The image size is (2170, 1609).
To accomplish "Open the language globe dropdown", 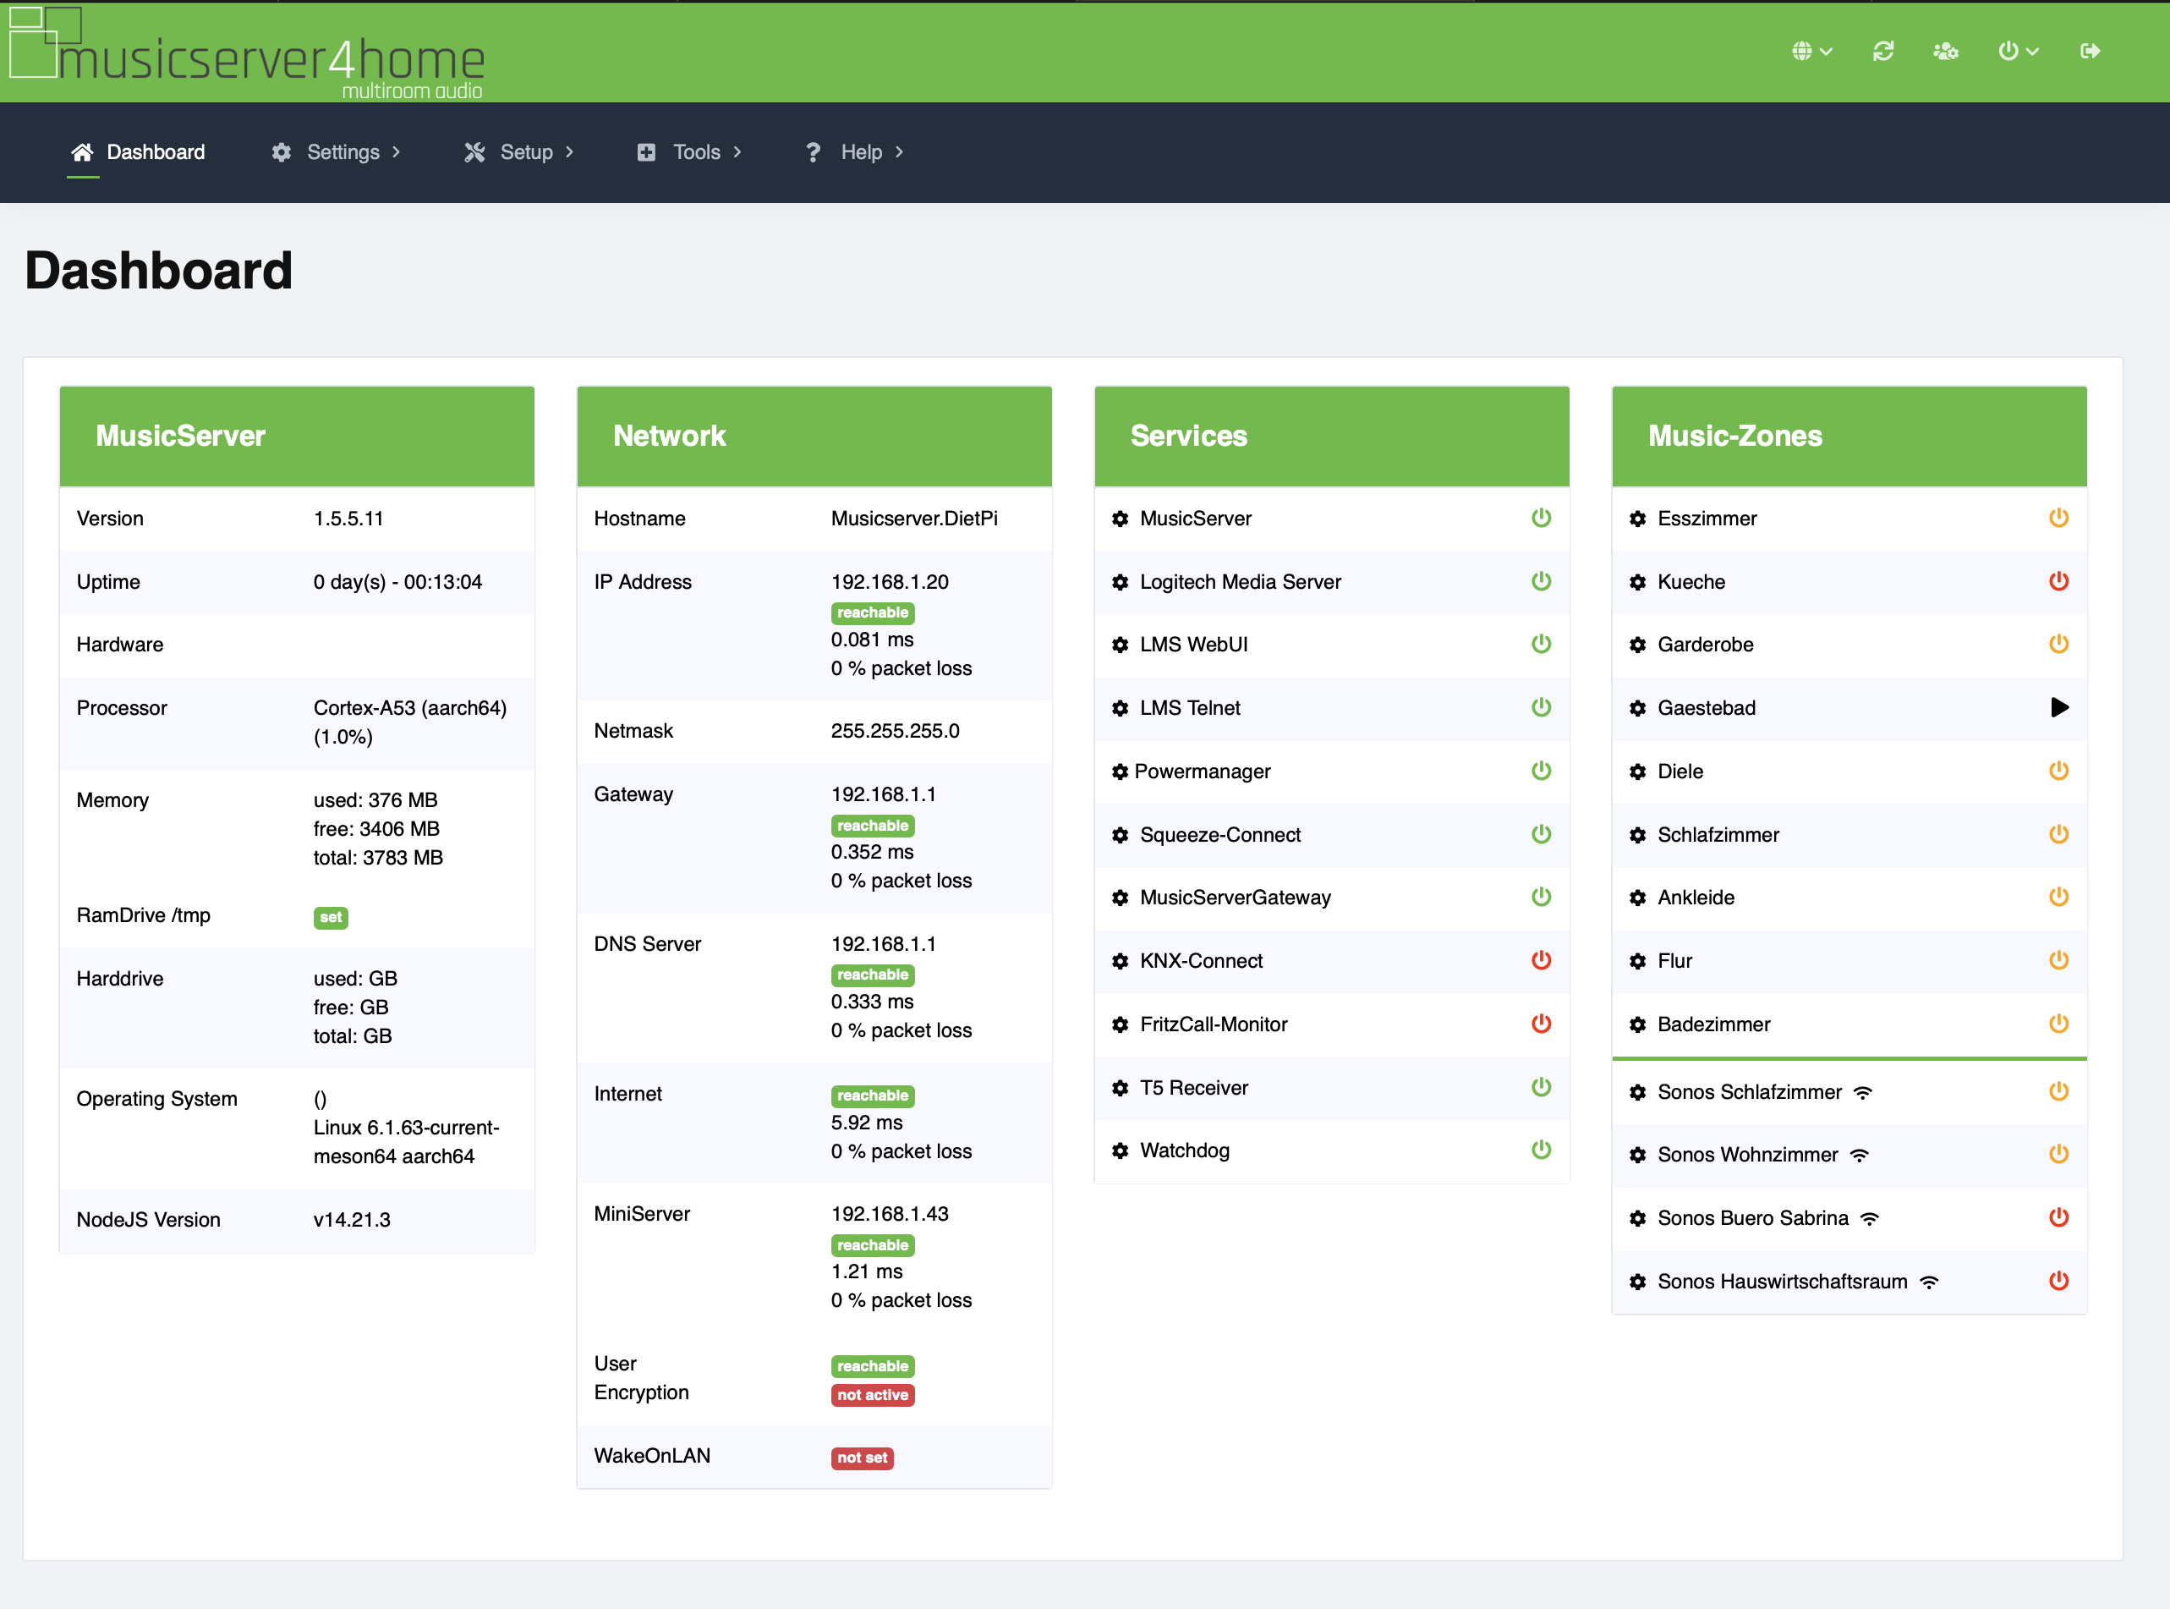I will (x=1811, y=51).
